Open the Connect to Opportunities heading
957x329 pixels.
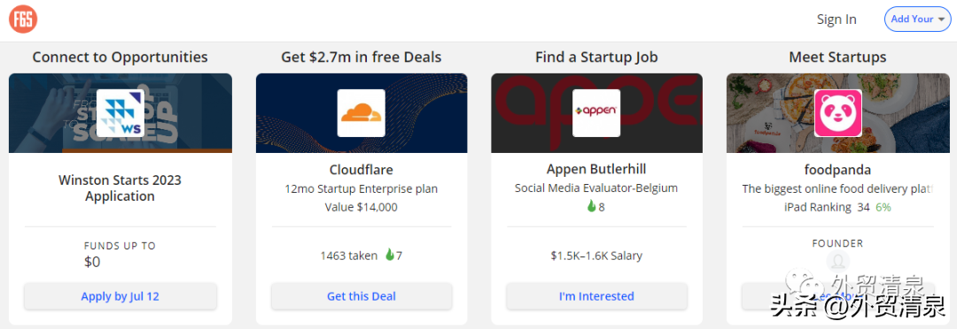click(x=121, y=57)
